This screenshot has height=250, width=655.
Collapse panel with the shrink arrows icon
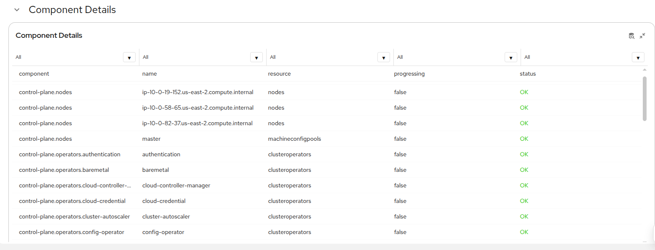click(642, 36)
